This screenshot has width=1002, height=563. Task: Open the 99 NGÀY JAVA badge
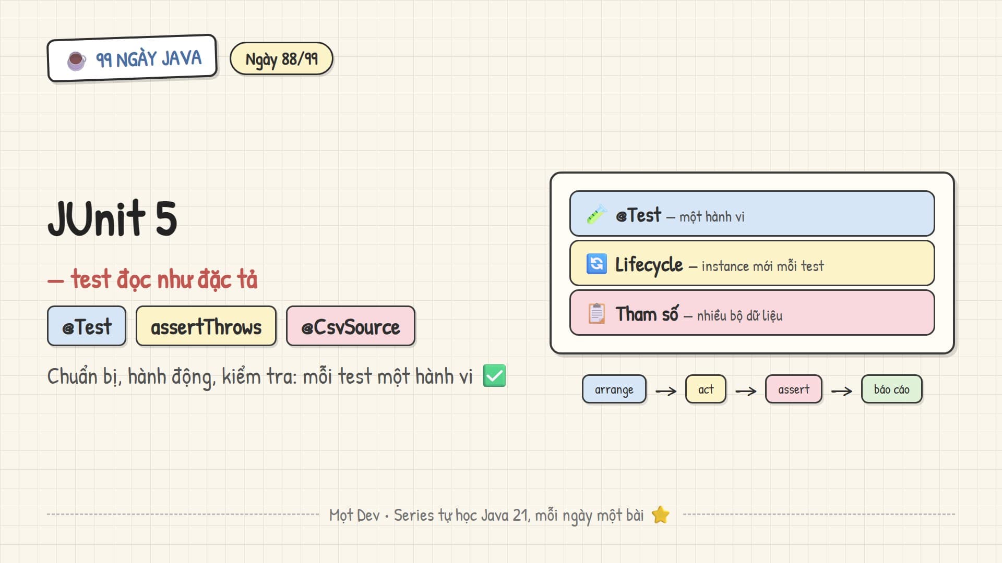coord(132,58)
